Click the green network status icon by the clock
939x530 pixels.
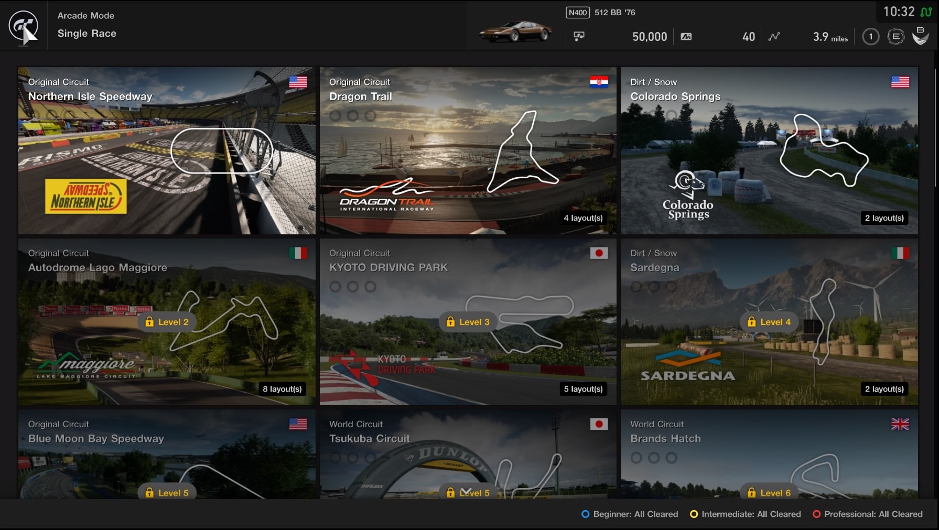pyautogui.click(x=926, y=12)
